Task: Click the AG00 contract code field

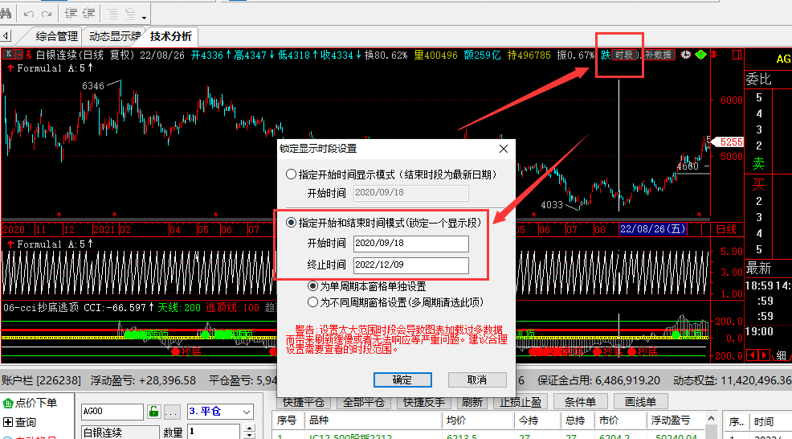Action: (x=112, y=412)
